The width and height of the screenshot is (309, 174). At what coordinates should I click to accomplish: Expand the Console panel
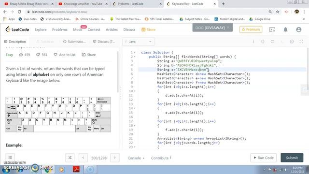pos(136,158)
